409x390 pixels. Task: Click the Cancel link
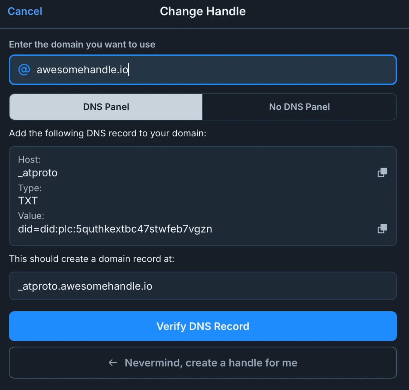click(x=25, y=11)
